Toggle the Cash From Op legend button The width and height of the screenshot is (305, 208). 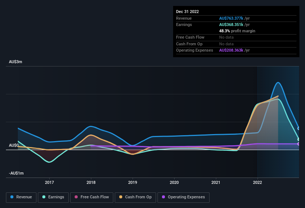[135, 197]
